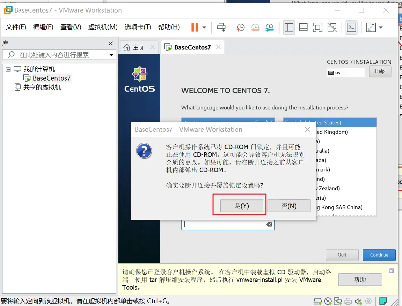The height and width of the screenshot is (306, 402).
Task: Open the snapshot manager
Action: click(269, 28)
